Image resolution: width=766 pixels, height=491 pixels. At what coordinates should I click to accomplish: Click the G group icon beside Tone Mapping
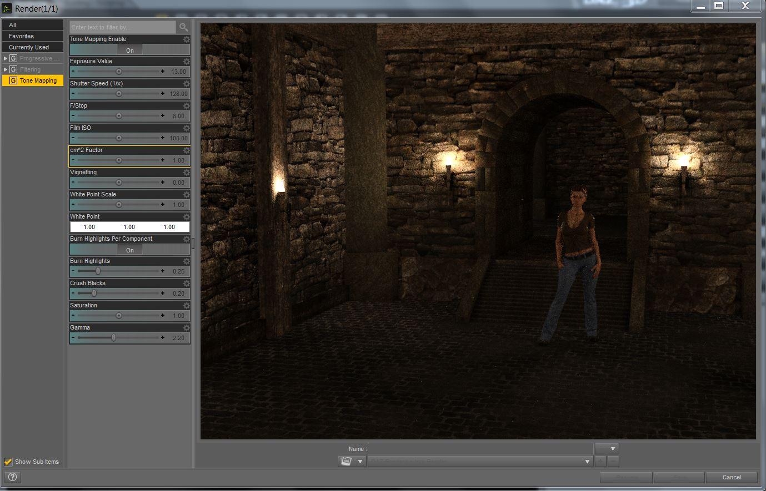click(x=13, y=80)
